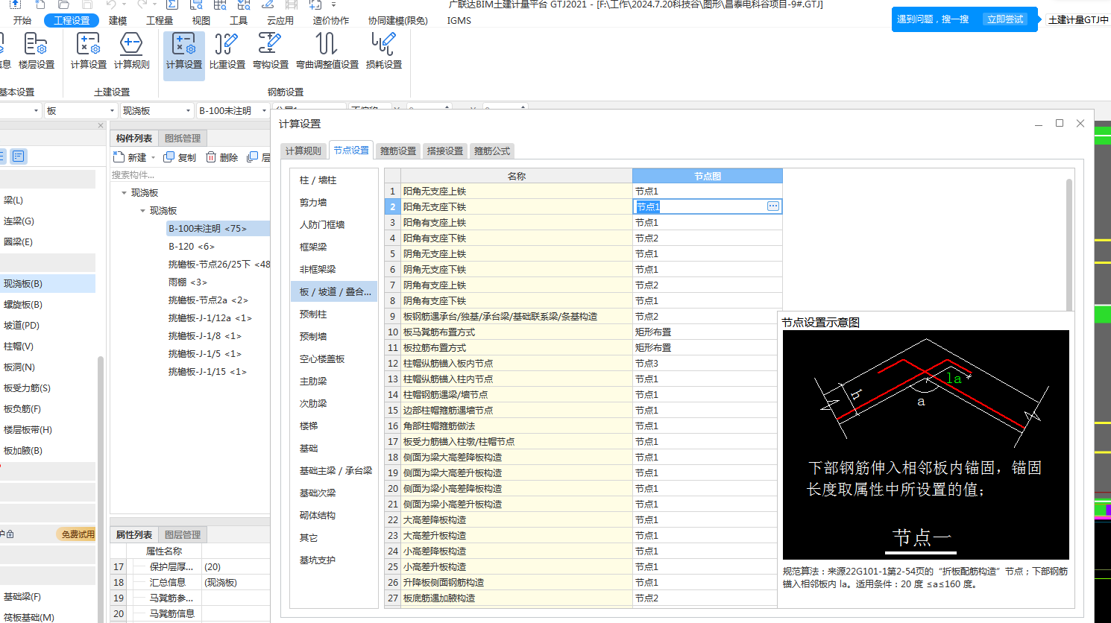Switch to the 工程量 ribbon tab

click(160, 20)
